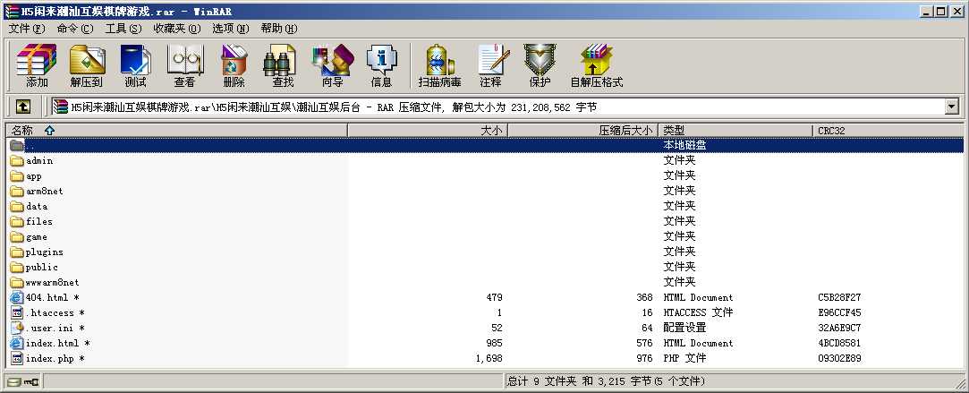Click the Test (测试) archive icon
The image size is (969, 393).
135,65
